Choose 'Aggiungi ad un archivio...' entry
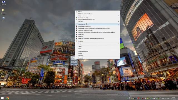The image size is (178, 100). point(98,26)
